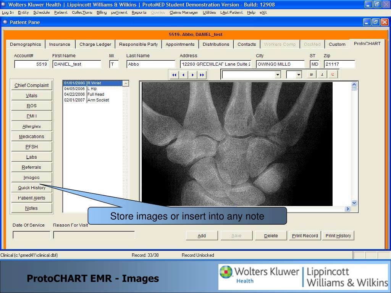Select the Full Head image entry
The height and width of the screenshot is (293, 391).
[93, 95]
